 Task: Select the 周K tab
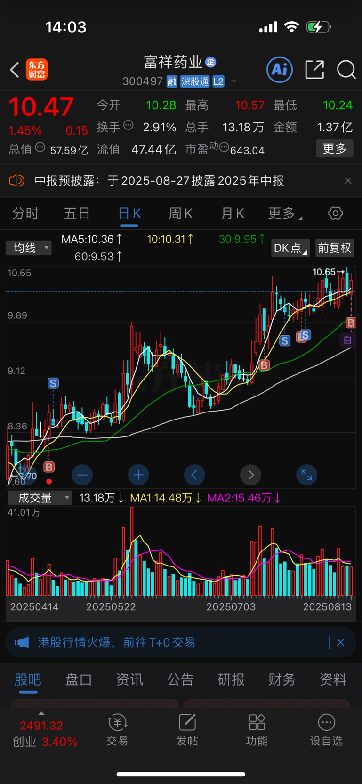181,213
